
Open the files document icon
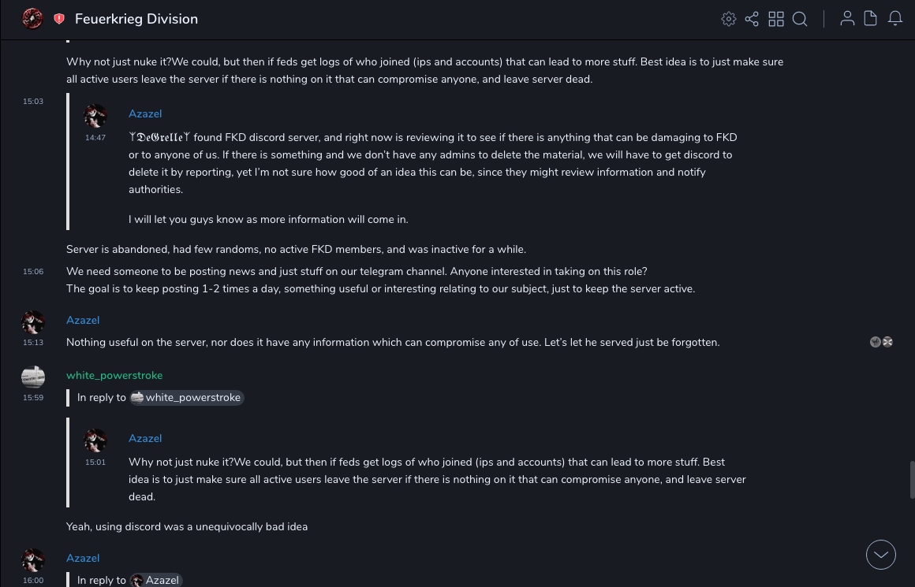tap(871, 19)
